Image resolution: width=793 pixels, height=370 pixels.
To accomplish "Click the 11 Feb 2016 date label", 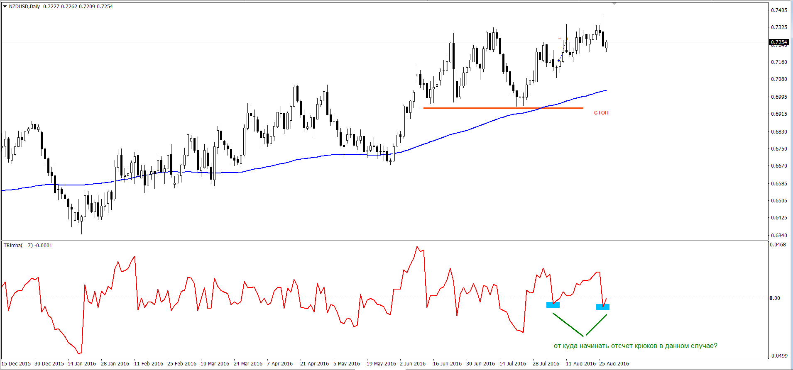I will click(149, 363).
